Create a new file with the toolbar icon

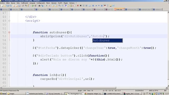[x=2, y=6]
